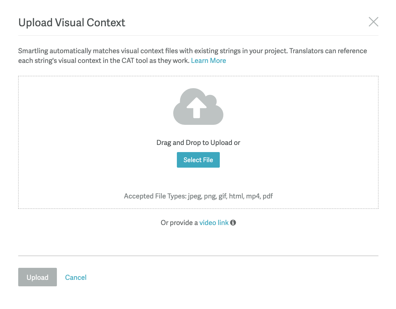Open the Learn More link
Image resolution: width=396 pixels, height=309 pixels.
208,61
